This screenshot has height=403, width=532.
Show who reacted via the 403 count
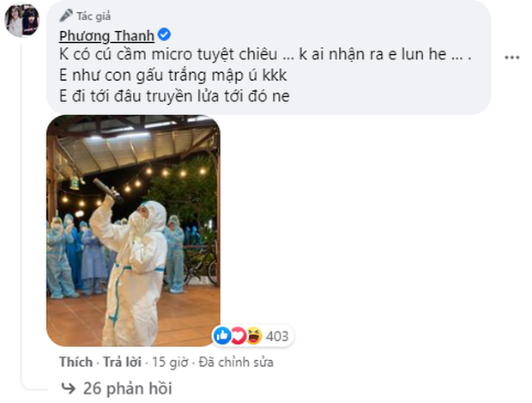coord(277,336)
